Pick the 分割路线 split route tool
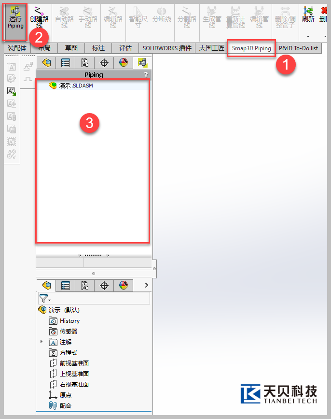The width and height of the screenshot is (331, 419). pos(187,18)
